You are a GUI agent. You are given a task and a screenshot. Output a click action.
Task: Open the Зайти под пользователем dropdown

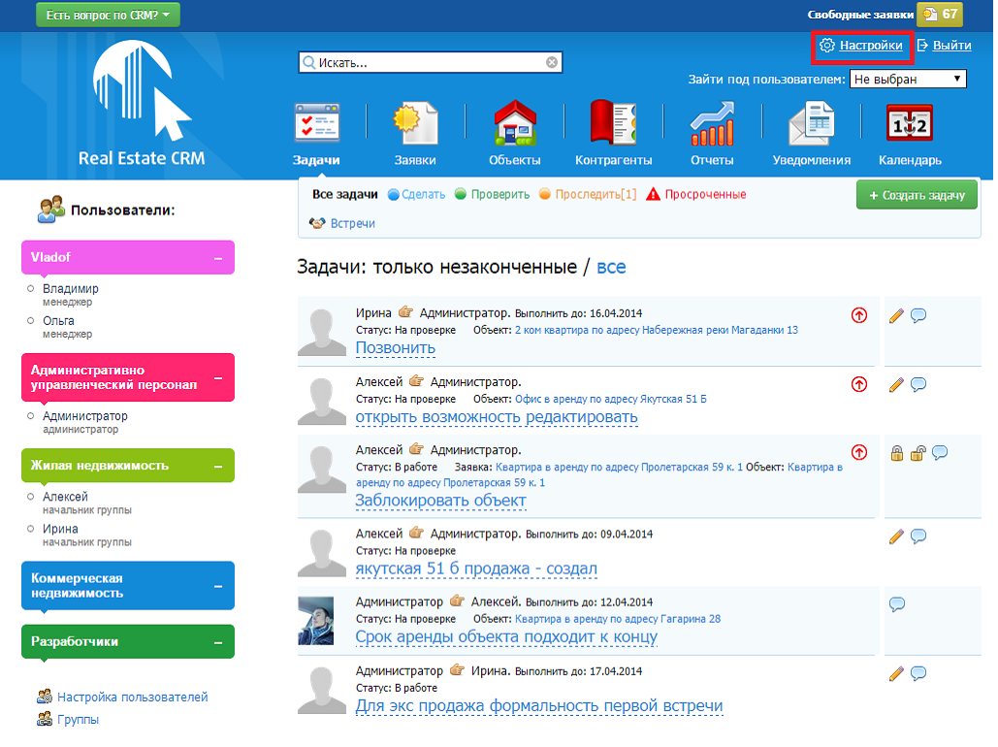(x=908, y=79)
